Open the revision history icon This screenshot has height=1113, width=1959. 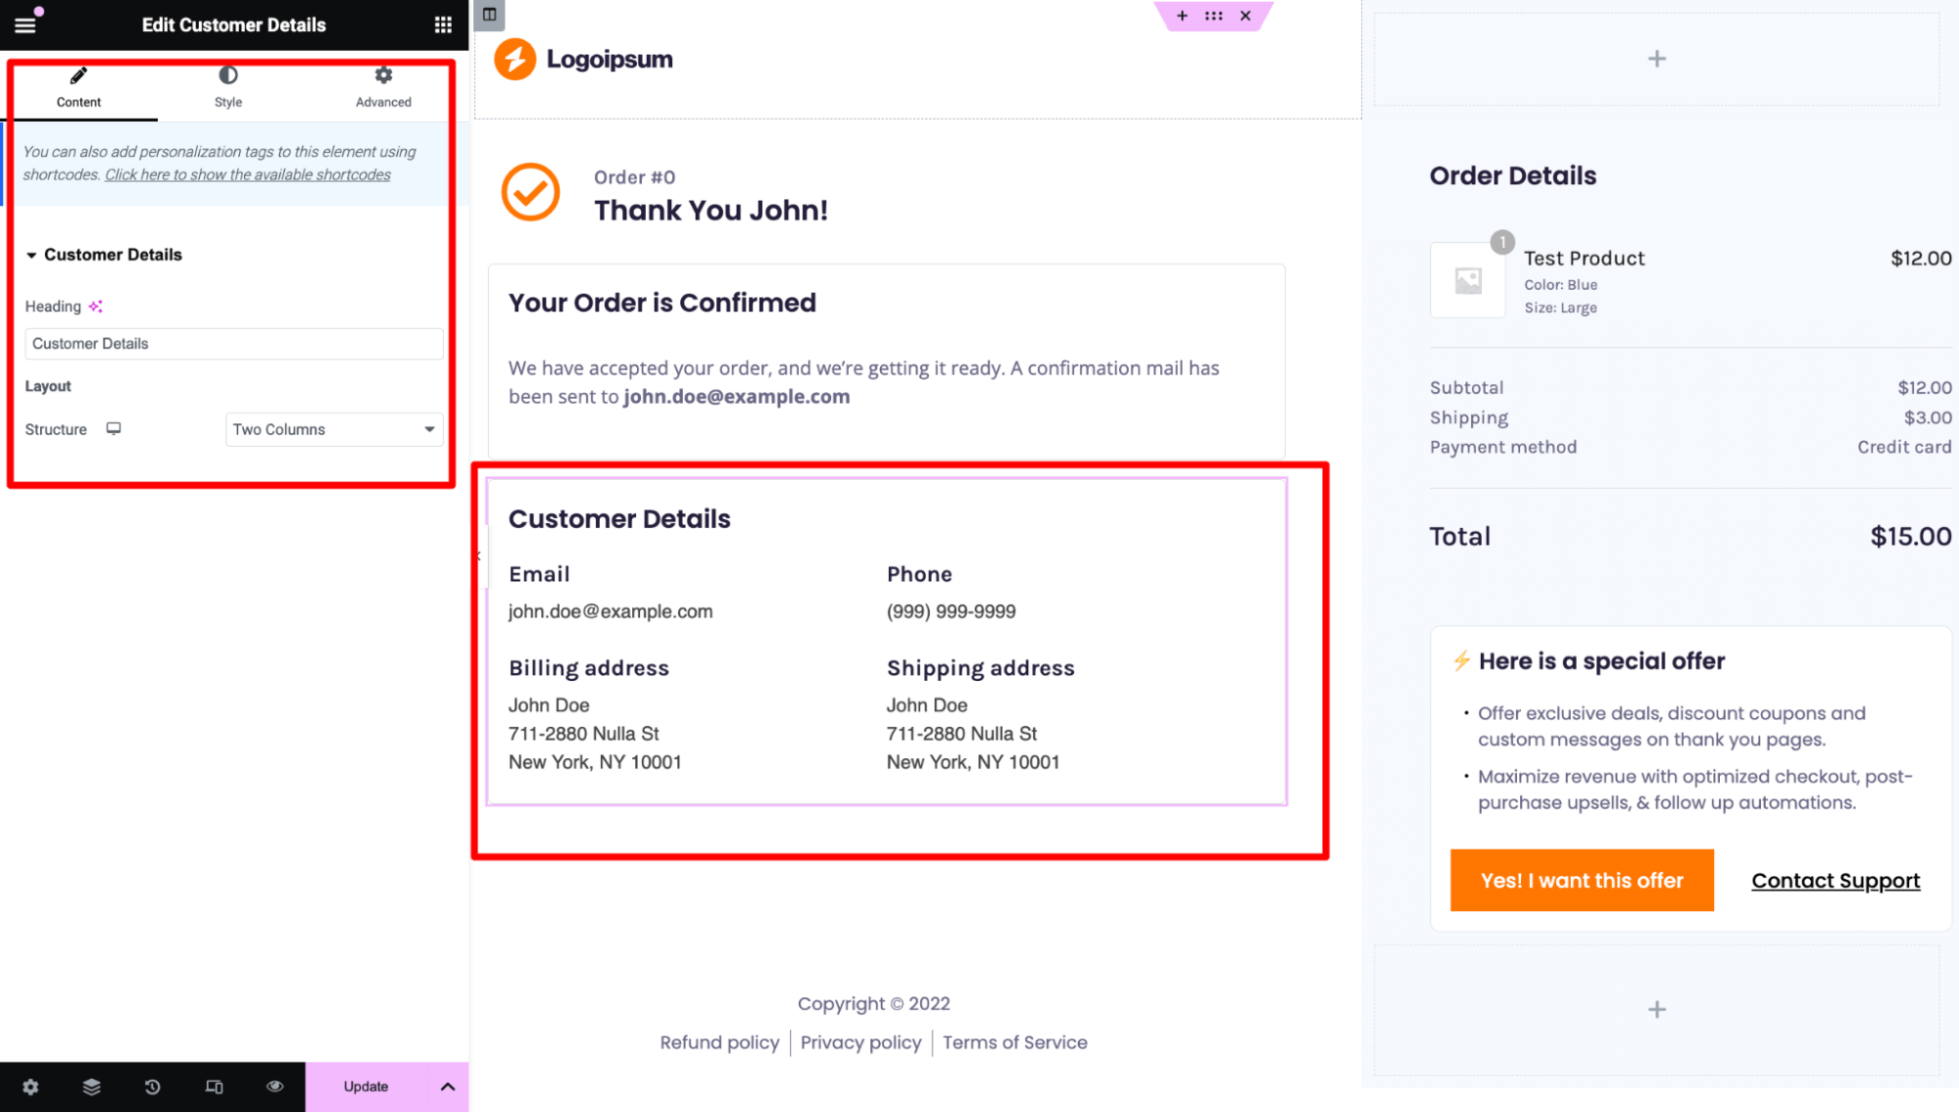pos(152,1087)
